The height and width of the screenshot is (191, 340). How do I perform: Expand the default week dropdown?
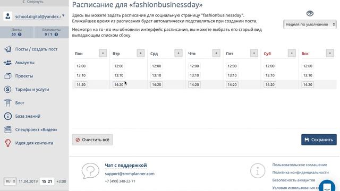point(310,24)
